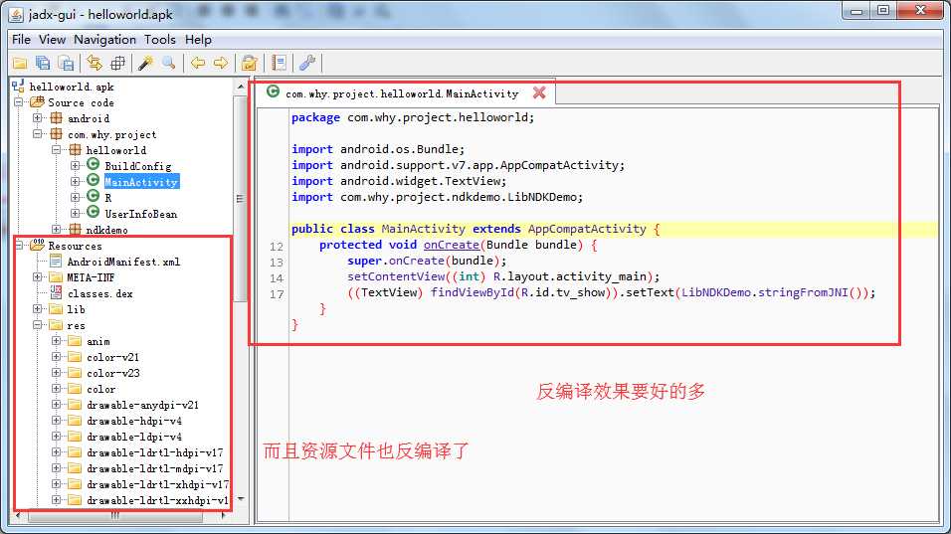The image size is (951, 534).
Task: Open the File menu
Action: click(x=21, y=40)
